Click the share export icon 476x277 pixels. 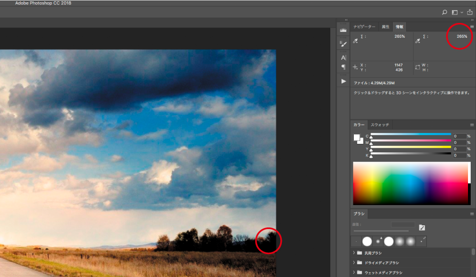point(469,12)
